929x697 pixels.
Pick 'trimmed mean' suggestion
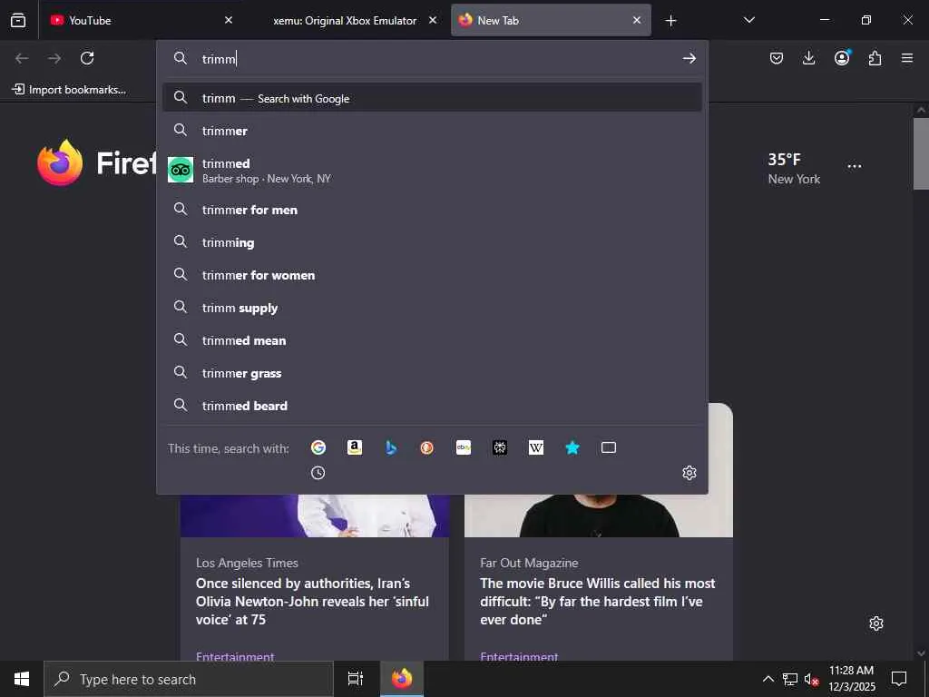[x=432, y=339]
